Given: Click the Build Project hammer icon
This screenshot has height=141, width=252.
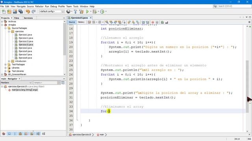Looking at the screenshot, I should [76, 11].
